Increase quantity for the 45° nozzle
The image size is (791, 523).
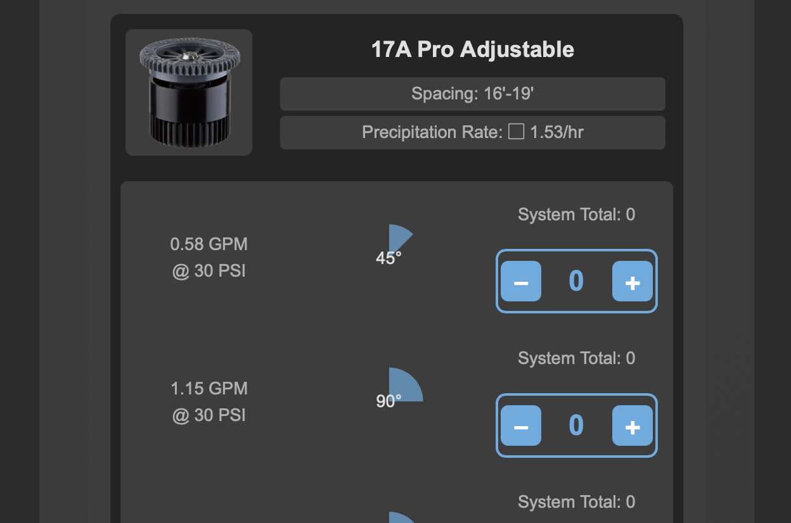632,281
